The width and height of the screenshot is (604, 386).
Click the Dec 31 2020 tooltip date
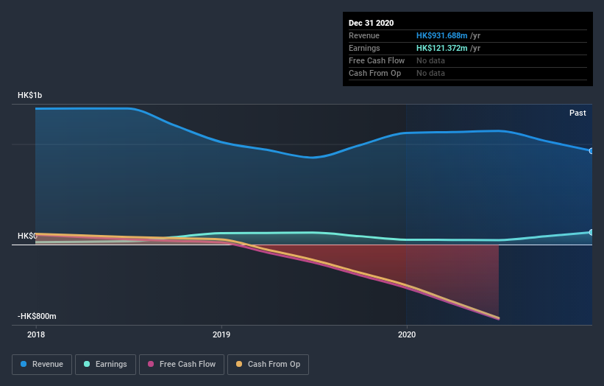pyautogui.click(x=371, y=23)
